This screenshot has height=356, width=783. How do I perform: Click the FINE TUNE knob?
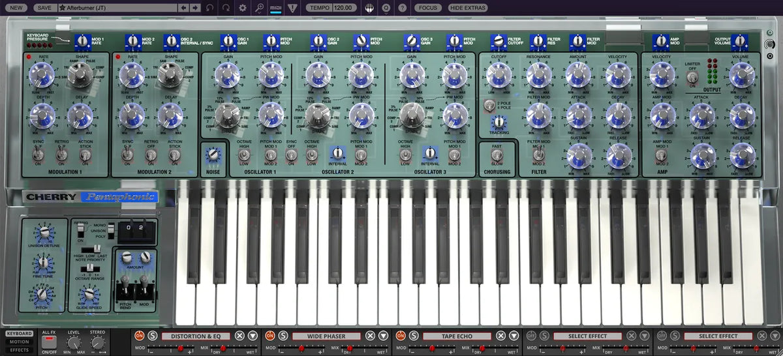(43, 262)
